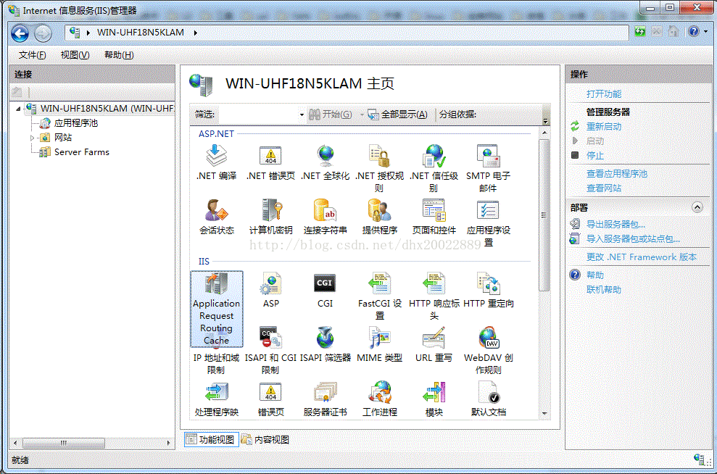This screenshot has width=717, height=474.
Task: Click the help question-mark toolbar icon
Action: click(694, 31)
